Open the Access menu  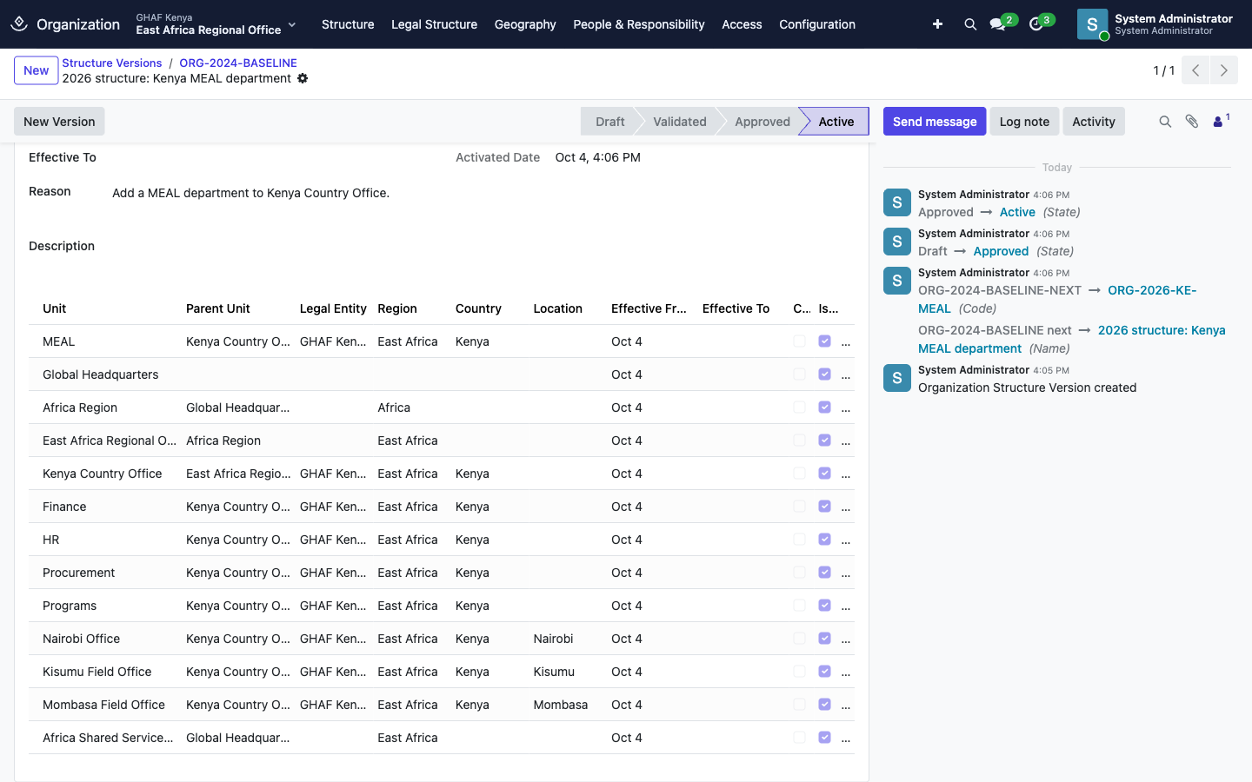pos(742,24)
